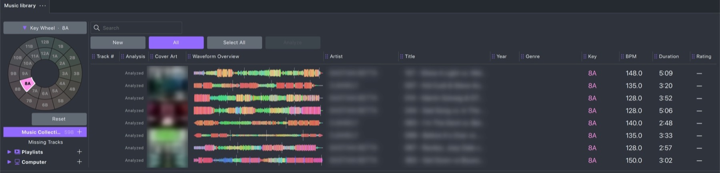Switch to the All filter
The height and width of the screenshot is (173, 720).
tap(176, 43)
